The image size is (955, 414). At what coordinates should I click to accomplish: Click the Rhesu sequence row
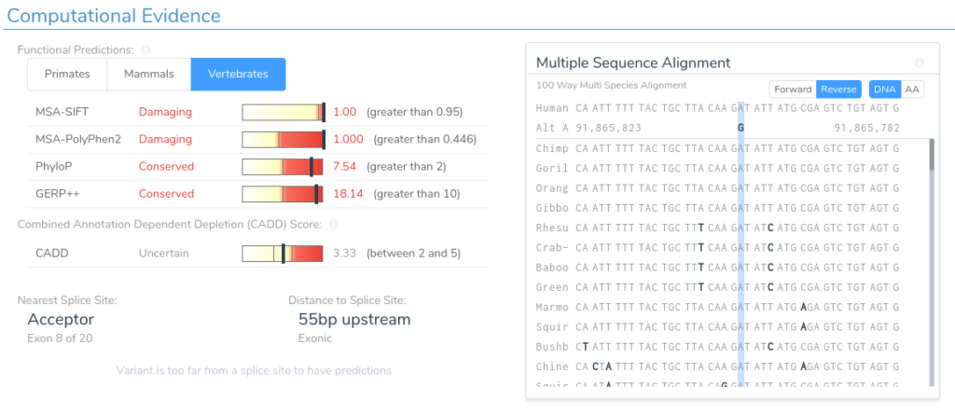[x=717, y=228]
